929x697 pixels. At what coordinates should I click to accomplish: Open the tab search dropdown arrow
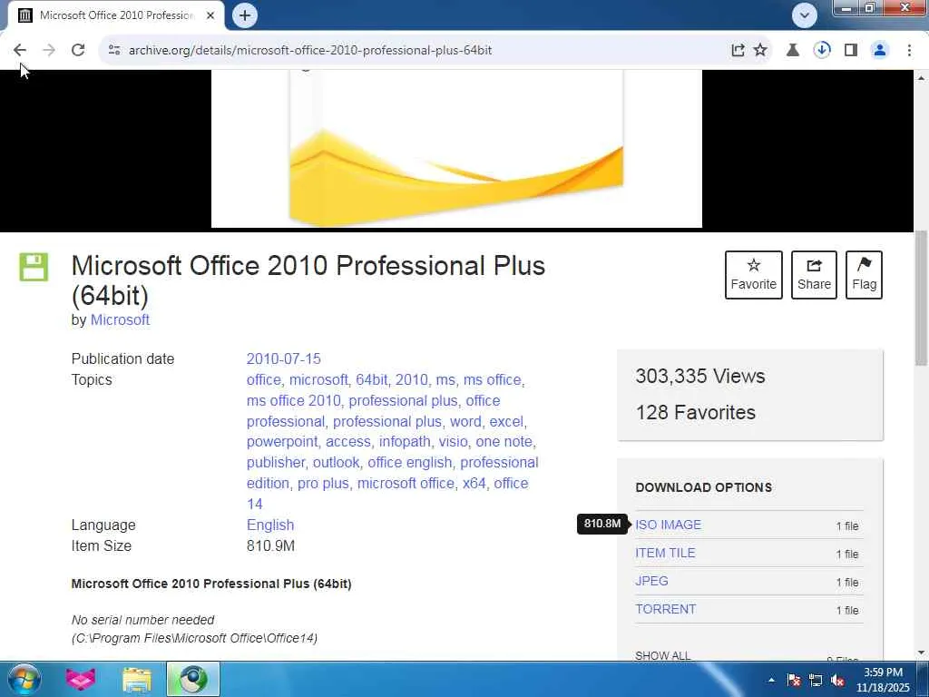click(x=804, y=15)
